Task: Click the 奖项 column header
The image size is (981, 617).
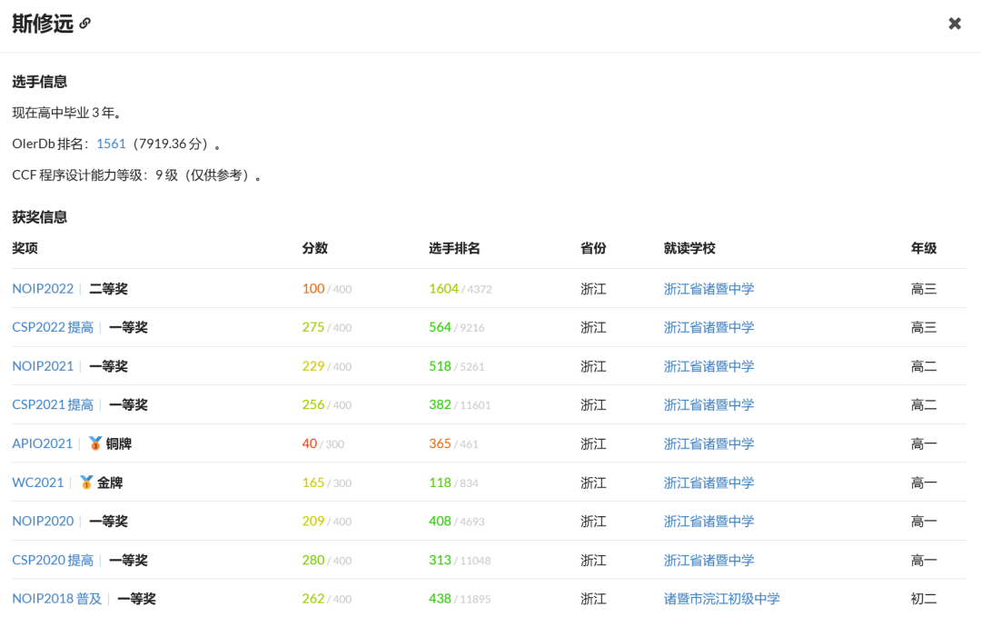Action: click(25, 248)
